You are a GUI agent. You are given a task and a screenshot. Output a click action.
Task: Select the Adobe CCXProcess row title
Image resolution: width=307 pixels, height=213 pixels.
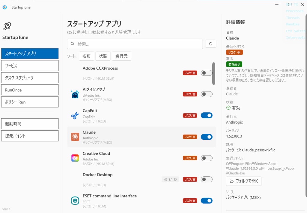point(100,68)
